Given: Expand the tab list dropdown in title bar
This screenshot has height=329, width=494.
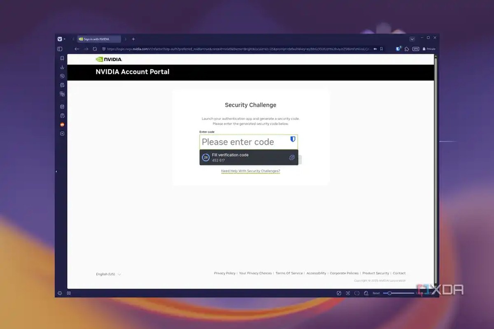Looking at the screenshot, I should tap(412, 39).
